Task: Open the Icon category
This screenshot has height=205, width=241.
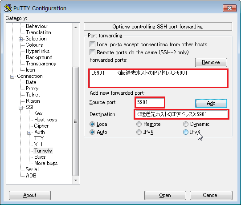Action: [30, 70]
